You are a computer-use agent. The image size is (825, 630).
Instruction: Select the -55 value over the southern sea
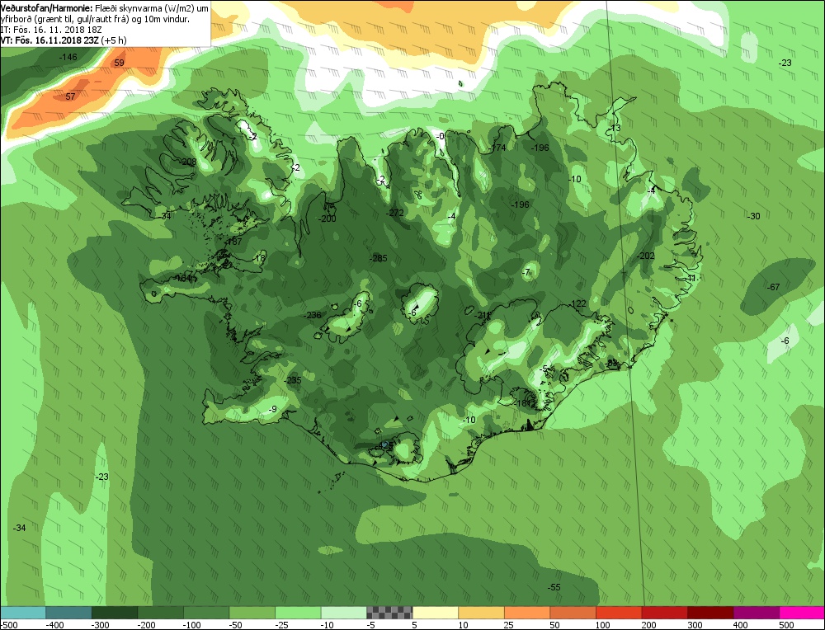pyautogui.click(x=554, y=587)
